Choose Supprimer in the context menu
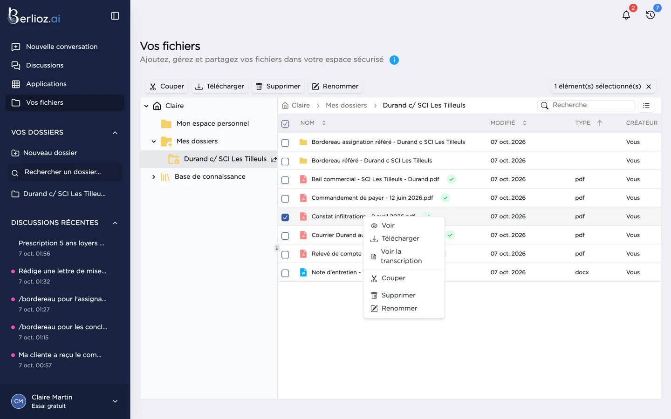Viewport: 671px width, 419px height. pyautogui.click(x=404, y=295)
